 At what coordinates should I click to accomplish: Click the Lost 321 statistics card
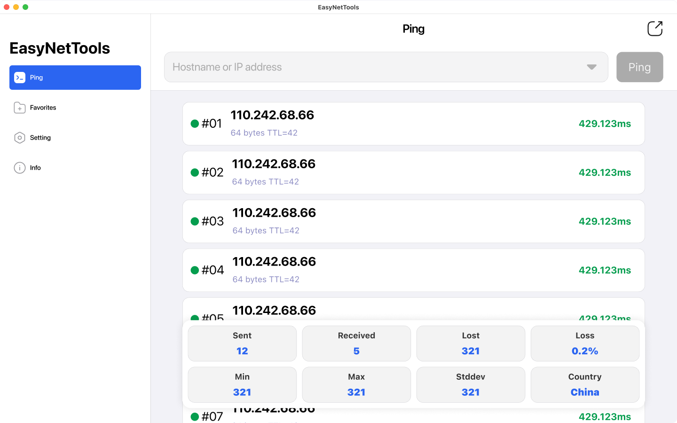(471, 344)
